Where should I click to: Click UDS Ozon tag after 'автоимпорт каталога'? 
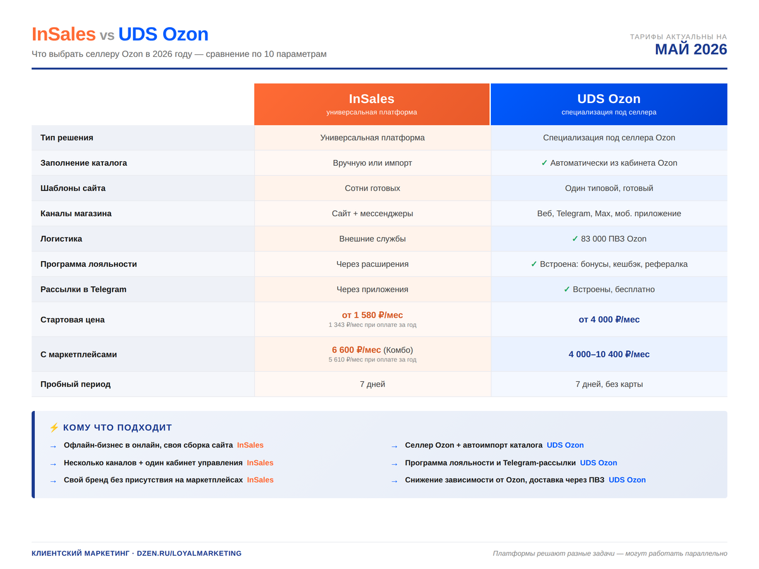(x=565, y=445)
